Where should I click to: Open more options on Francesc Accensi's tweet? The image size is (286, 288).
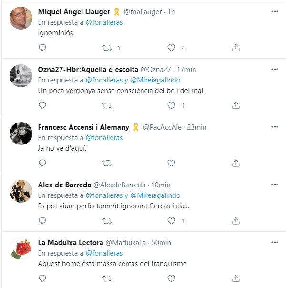[275, 127]
